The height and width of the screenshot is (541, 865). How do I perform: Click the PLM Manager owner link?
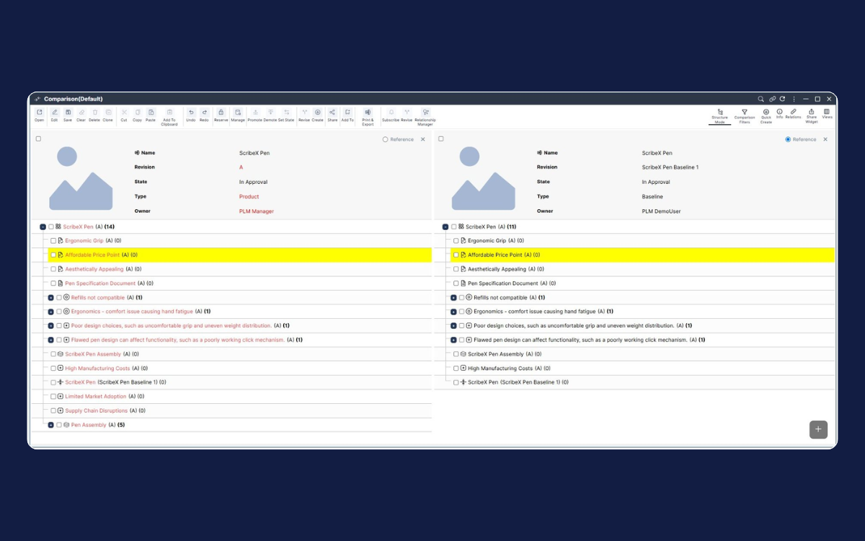pyautogui.click(x=257, y=211)
